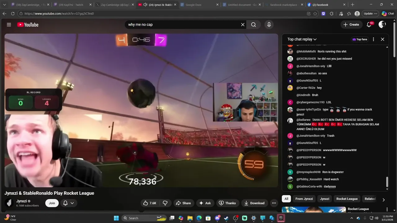Screen dimensions: 397x223
Task: Download the video
Action: point(254,203)
